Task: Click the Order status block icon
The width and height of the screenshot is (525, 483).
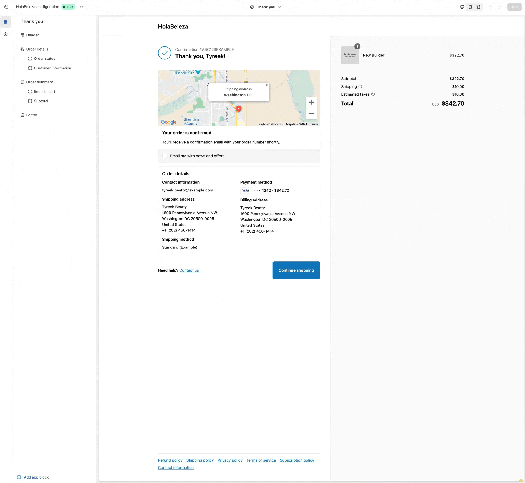Action: tap(30, 59)
